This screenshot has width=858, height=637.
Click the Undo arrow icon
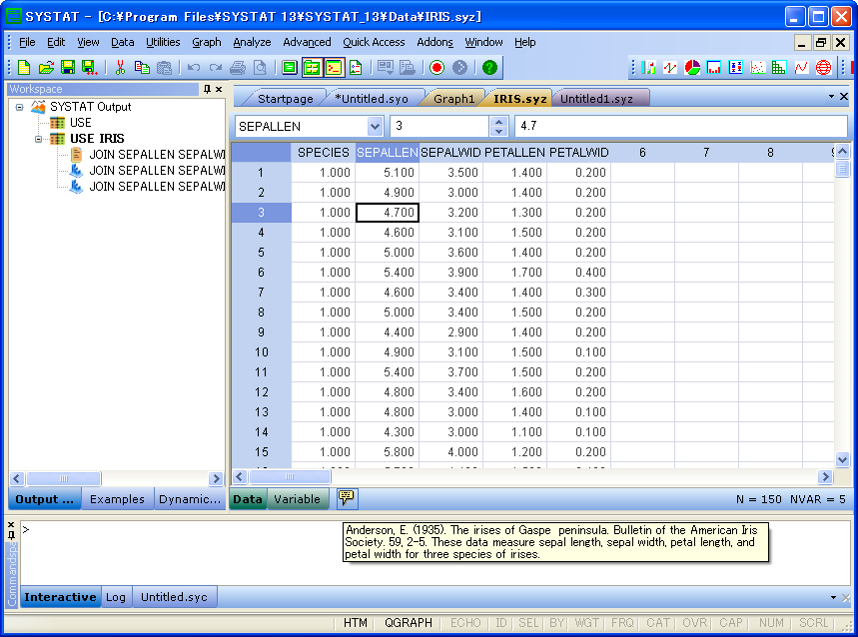click(194, 67)
